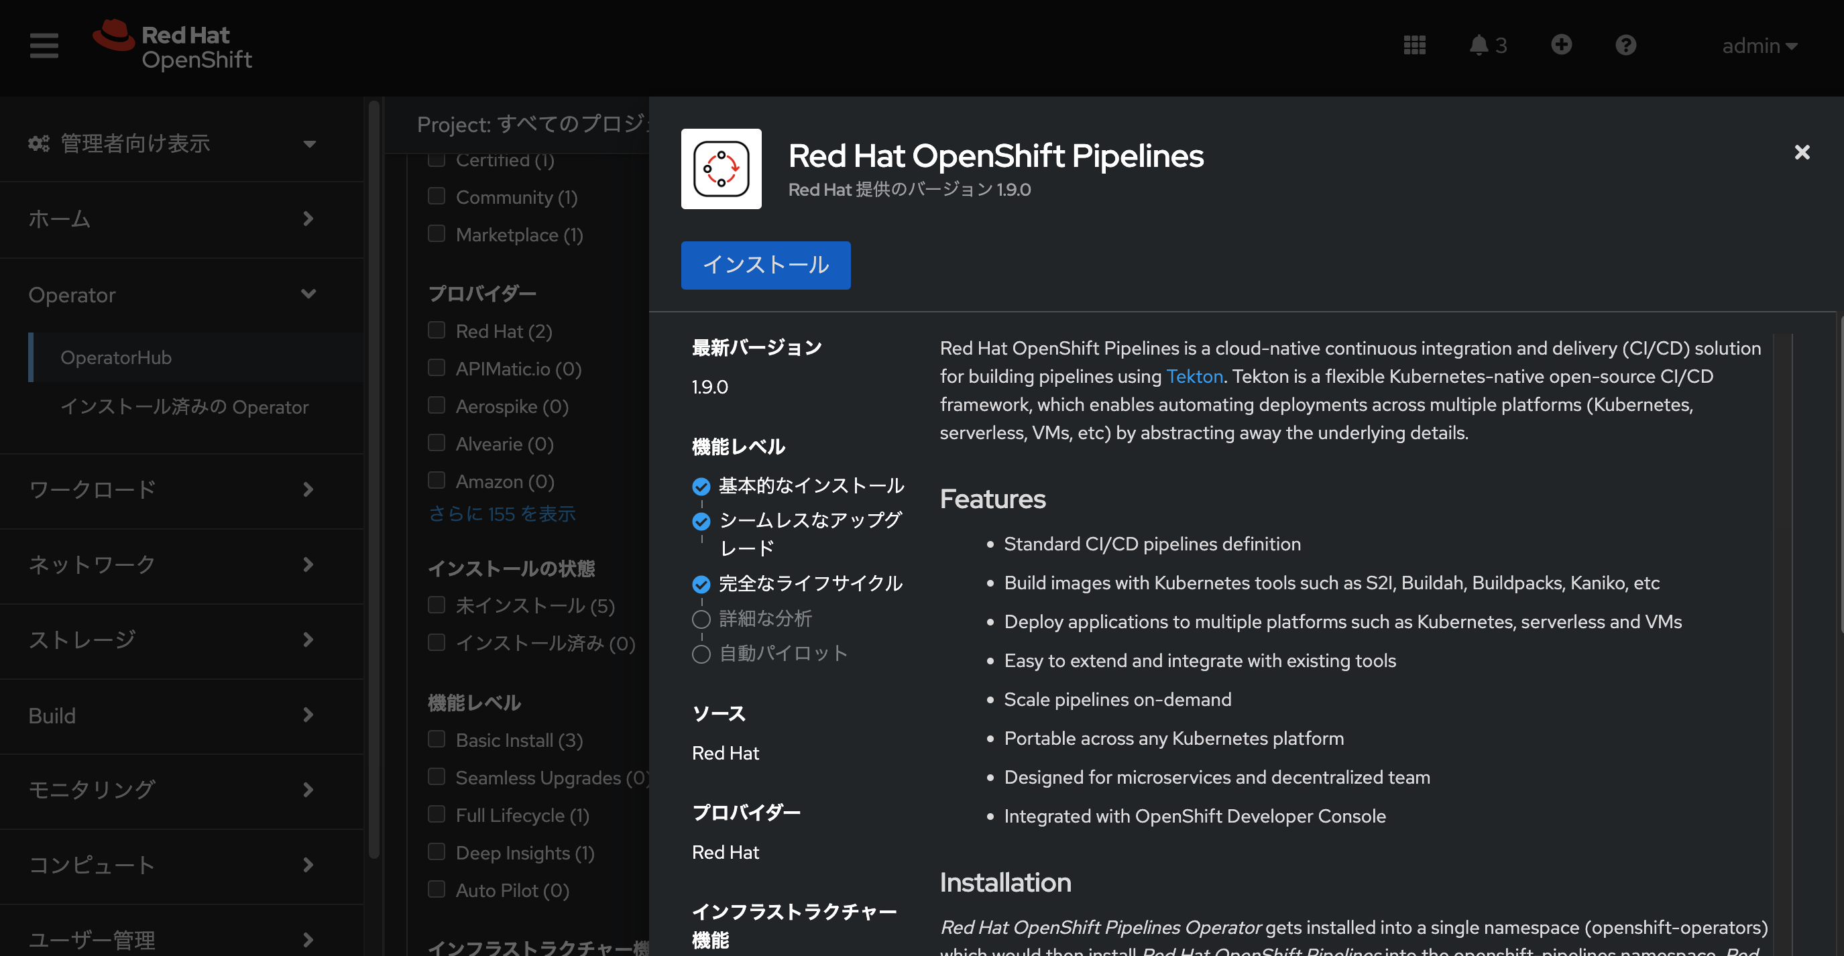Close the Pipelines details panel
This screenshot has width=1844, height=956.
tap(1802, 152)
